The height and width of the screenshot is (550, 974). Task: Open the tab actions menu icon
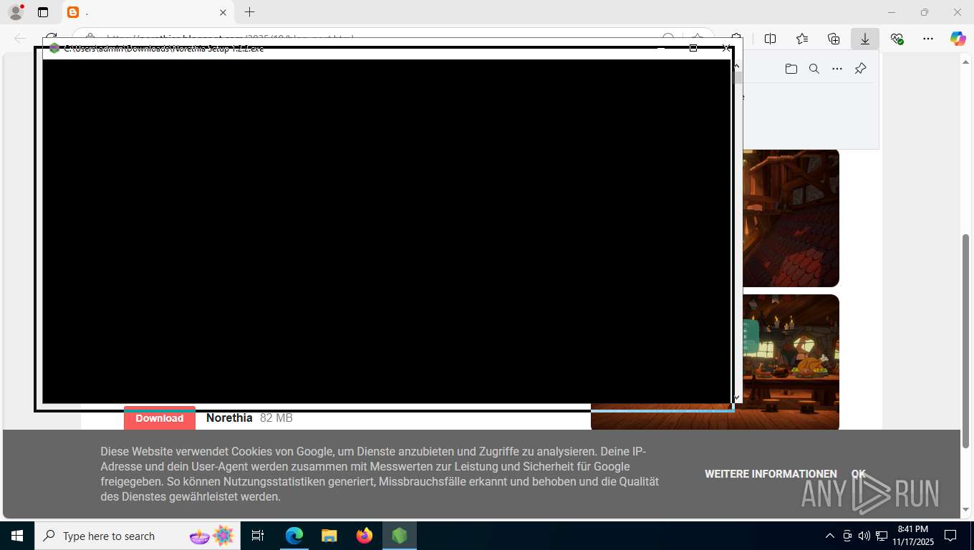click(43, 12)
